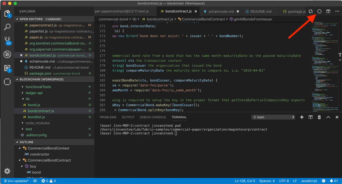The width and height of the screenshot is (342, 184).
Task: Open the editor More Actions ellipsis
Action: 337,11
